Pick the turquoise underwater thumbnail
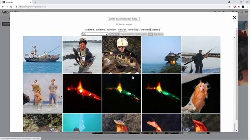250x140 pixels. tap(82, 122)
